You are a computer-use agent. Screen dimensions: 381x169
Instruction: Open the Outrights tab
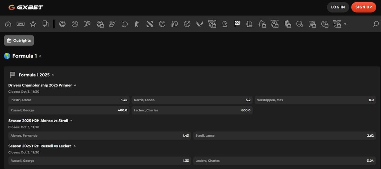point(19,41)
